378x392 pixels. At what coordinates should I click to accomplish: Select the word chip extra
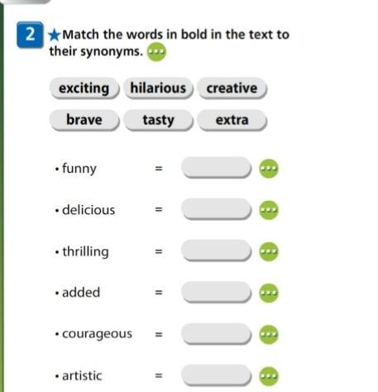pyautogui.click(x=232, y=120)
